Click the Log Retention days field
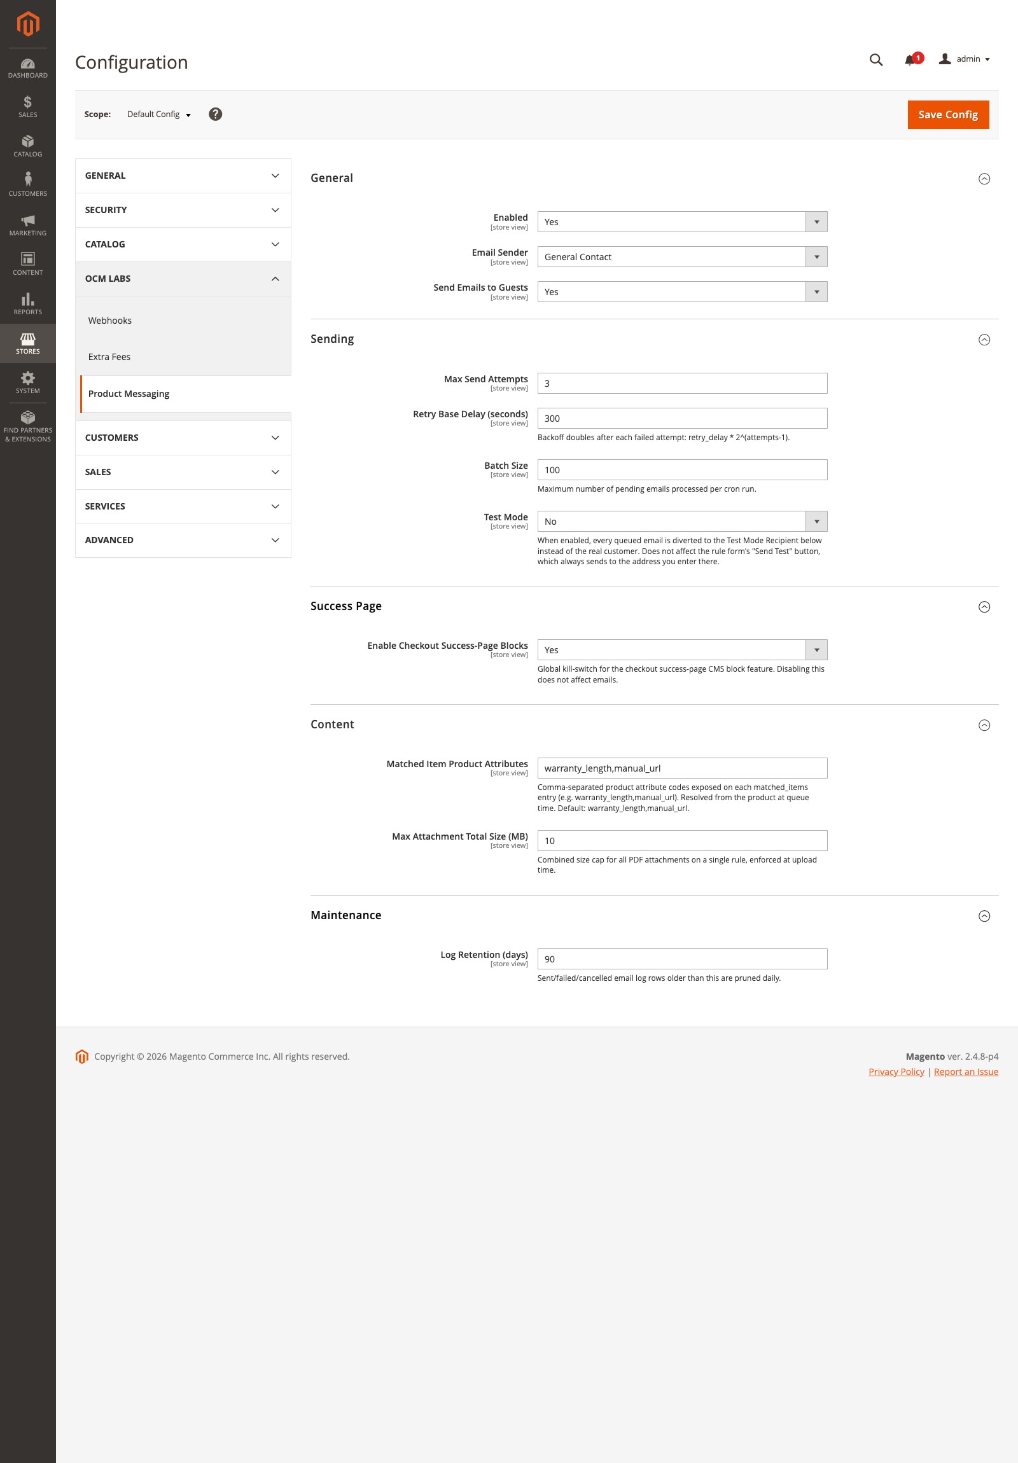Viewport: 1018px width, 1463px height. 682,959
